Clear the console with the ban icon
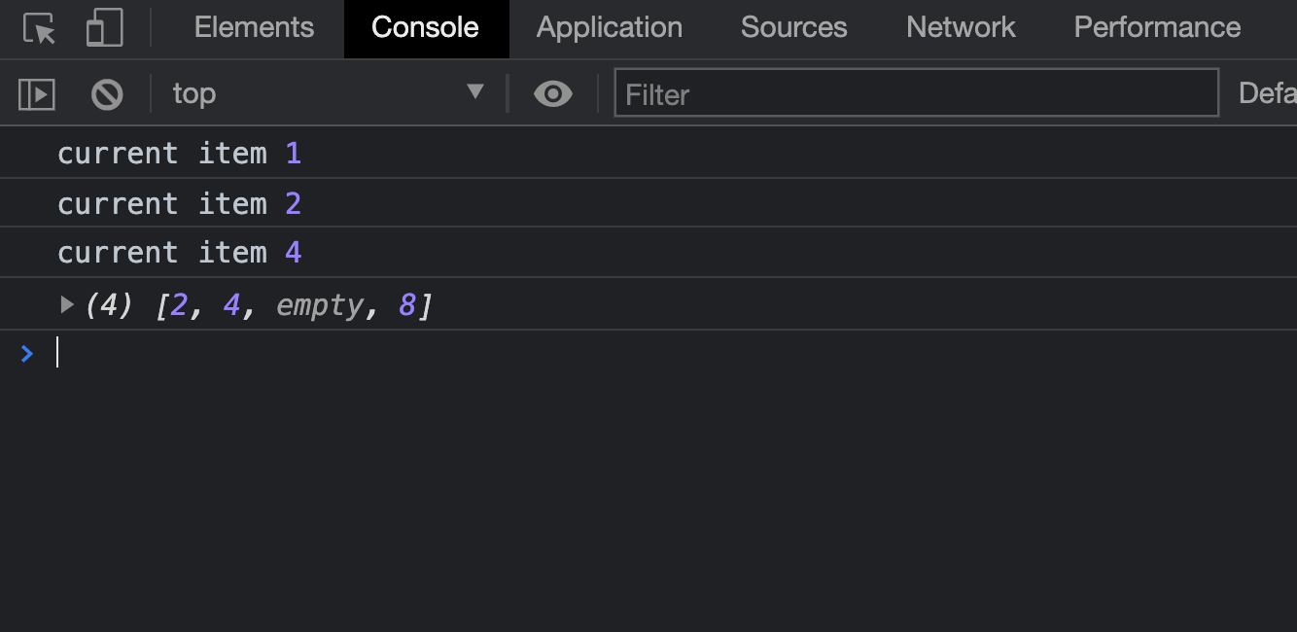Image resolution: width=1297 pixels, height=632 pixels. click(x=107, y=94)
